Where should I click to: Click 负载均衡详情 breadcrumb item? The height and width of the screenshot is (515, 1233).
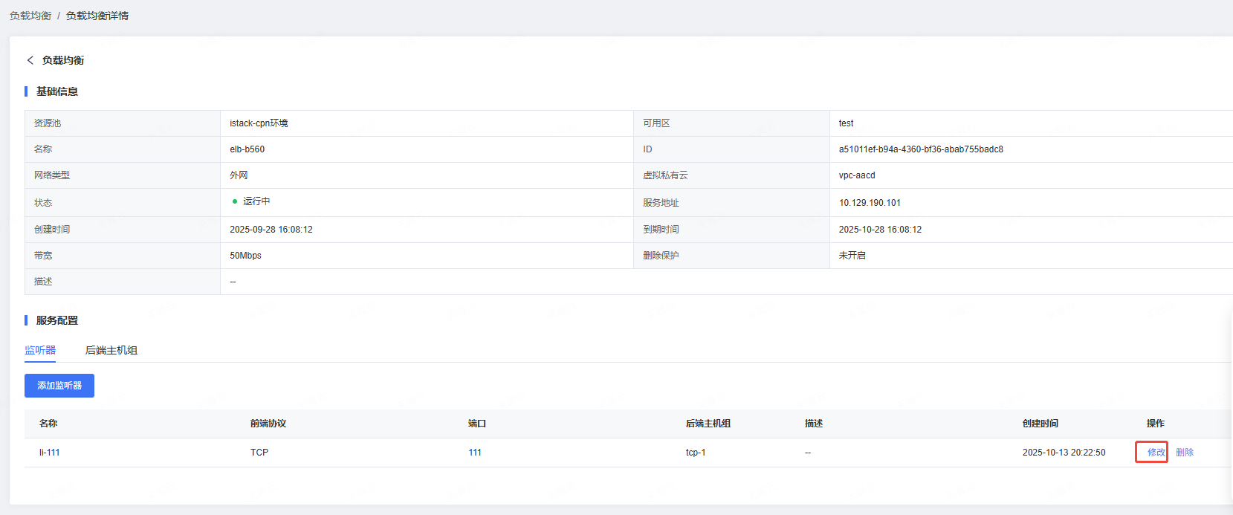coord(97,16)
